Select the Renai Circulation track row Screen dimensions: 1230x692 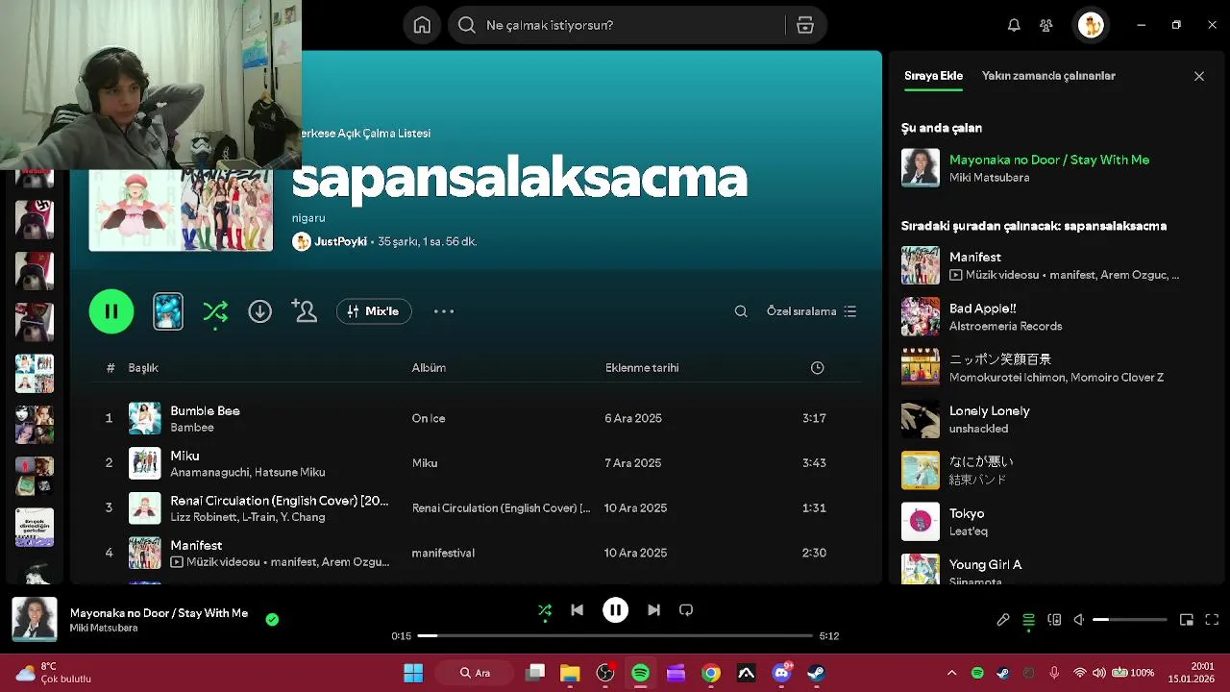pyautogui.click(x=476, y=507)
